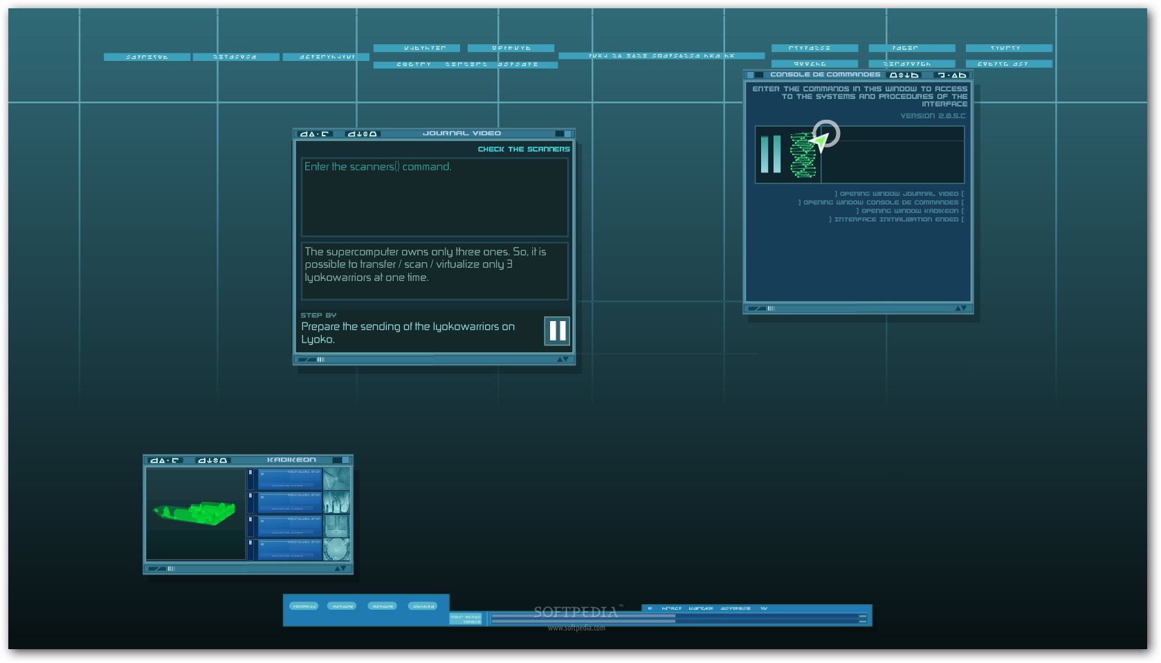Open the second glyph tab in Journal Video titlebar
The width and height of the screenshot is (1161, 663).
click(x=363, y=134)
